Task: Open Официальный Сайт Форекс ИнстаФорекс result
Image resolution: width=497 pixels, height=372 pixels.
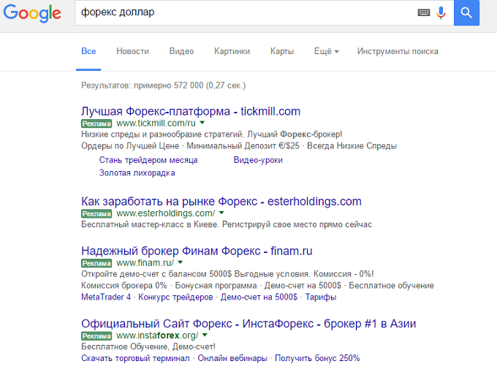Action: [x=248, y=324]
